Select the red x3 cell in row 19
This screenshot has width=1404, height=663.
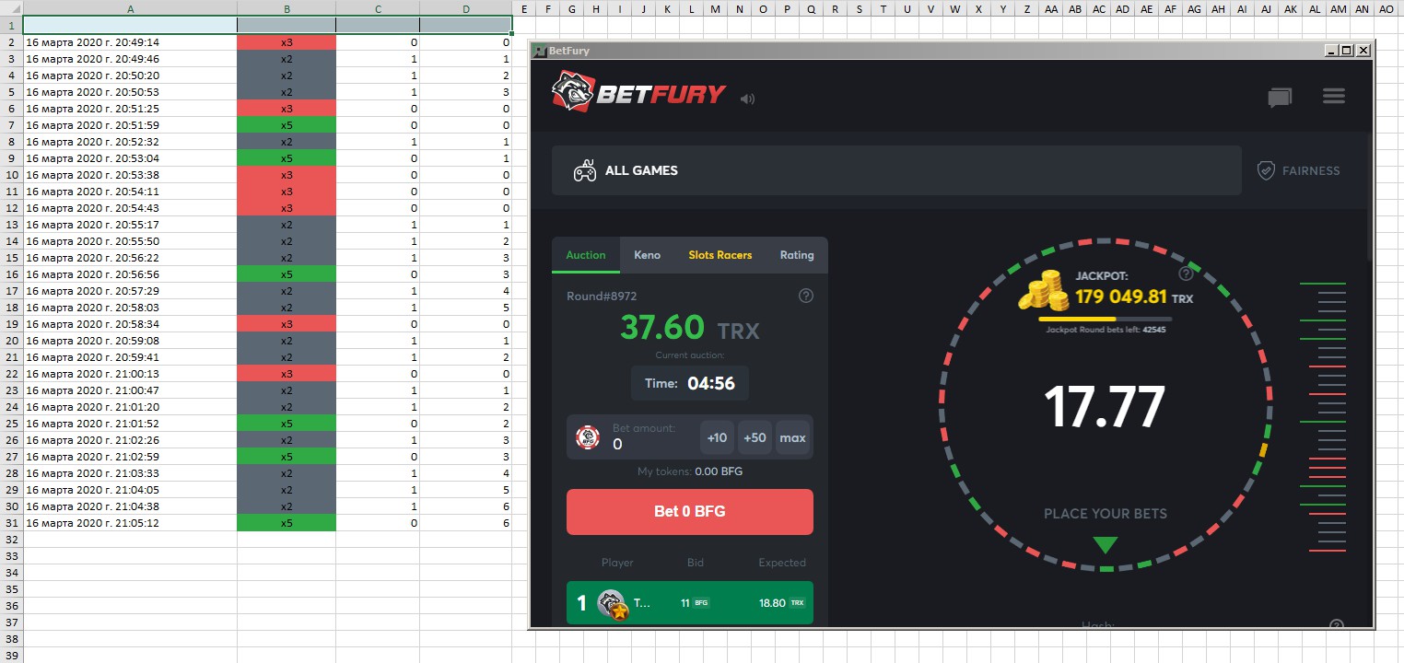(287, 324)
